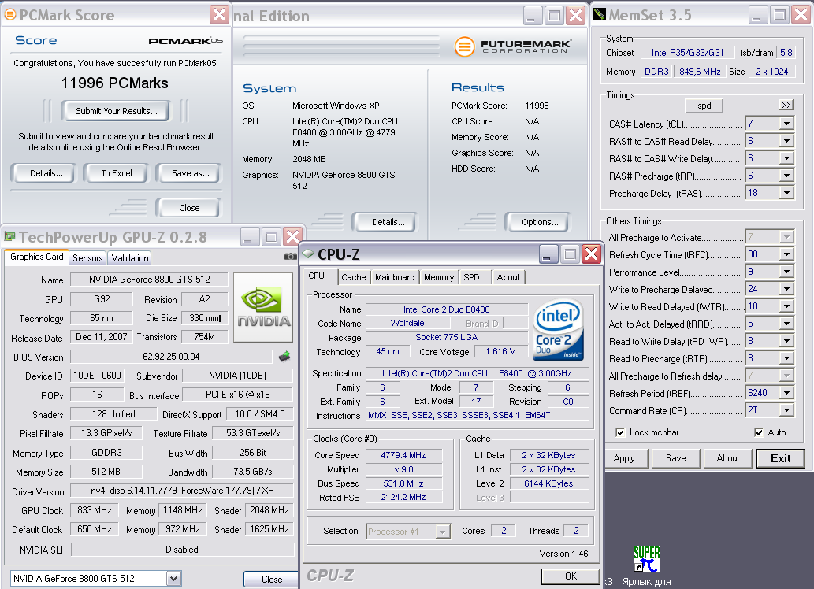Click the PCMark05 logo in the Score window
This screenshot has width=814, height=589.
pyautogui.click(x=185, y=40)
